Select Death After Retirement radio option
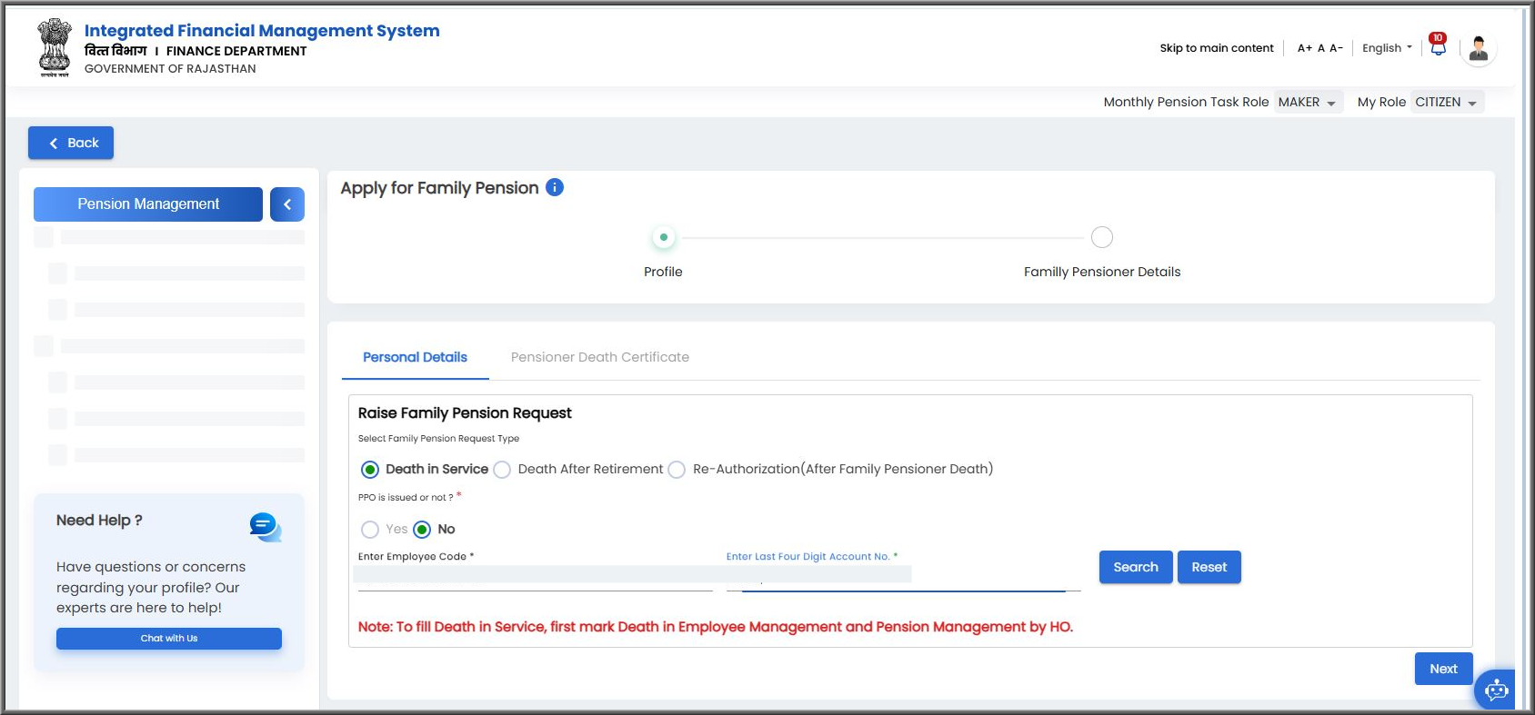The width and height of the screenshot is (1535, 715). (502, 470)
